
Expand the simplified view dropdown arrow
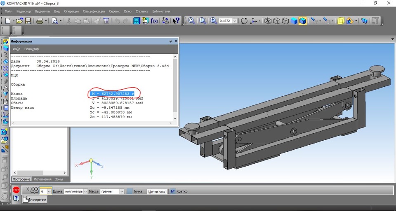coord(356,21)
